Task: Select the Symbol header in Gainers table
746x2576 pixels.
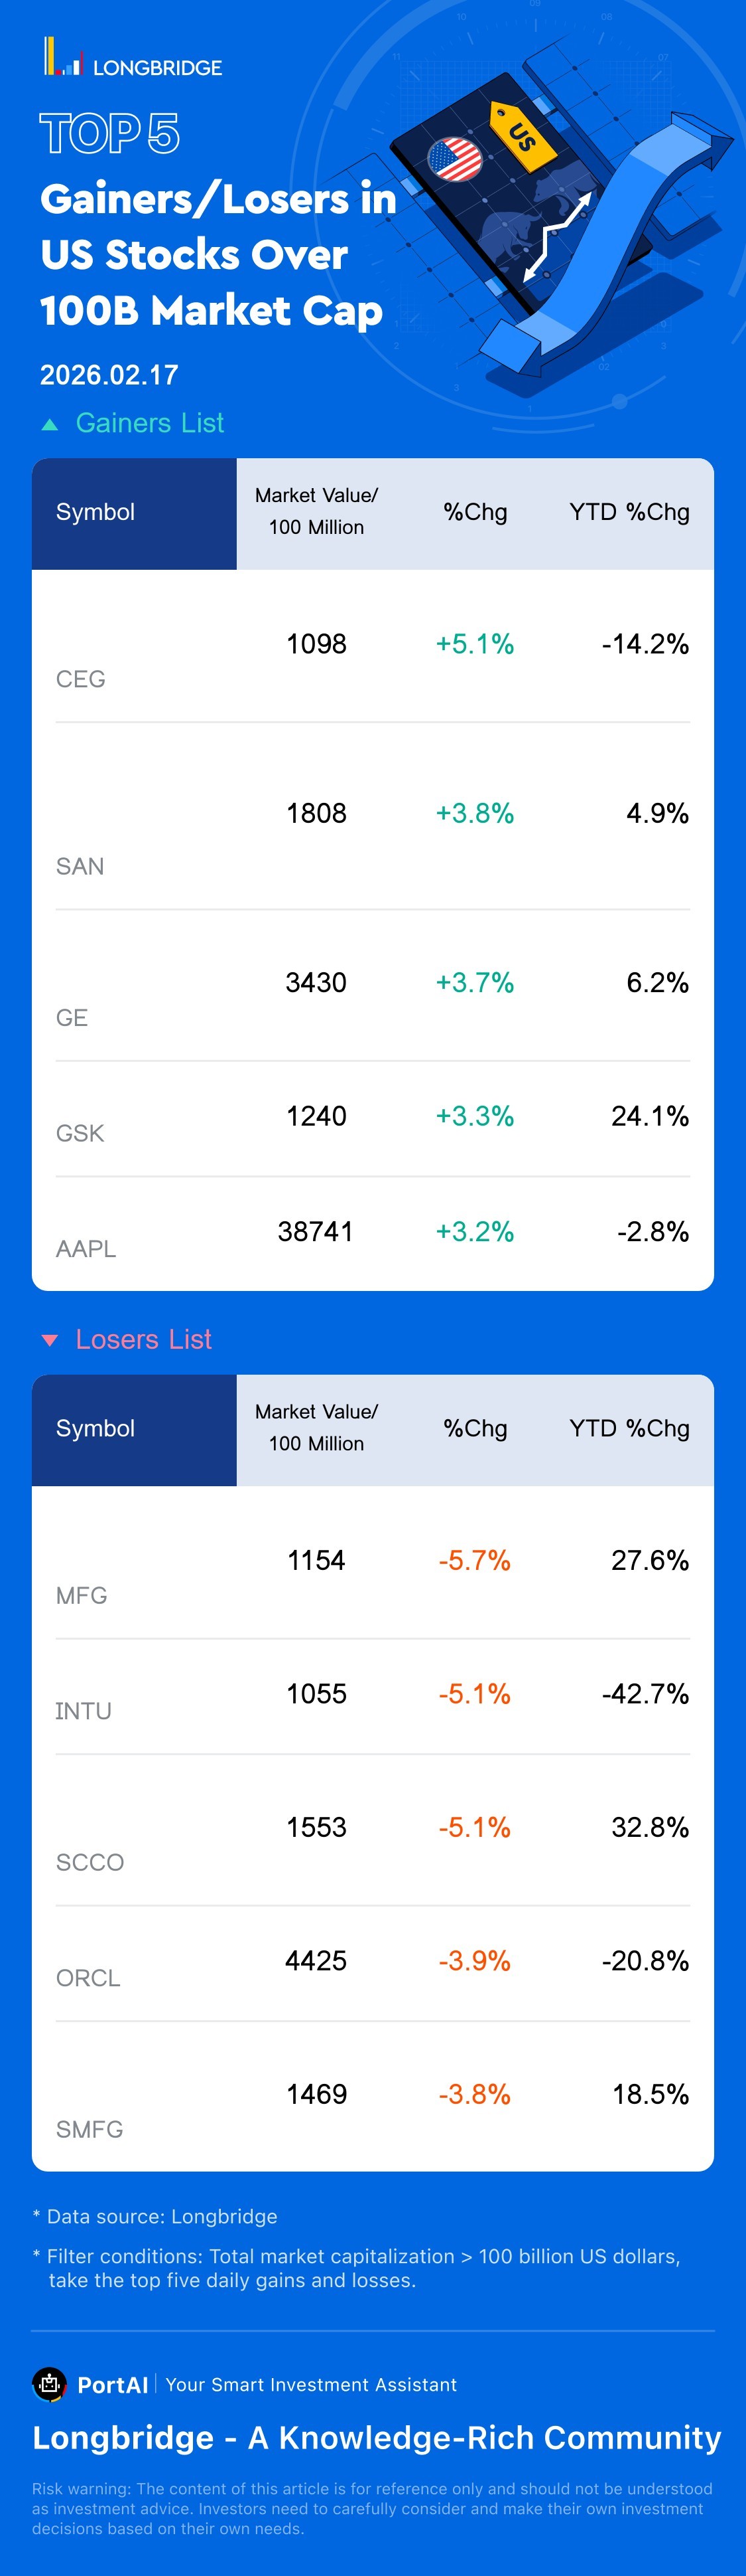Action: [x=95, y=512]
